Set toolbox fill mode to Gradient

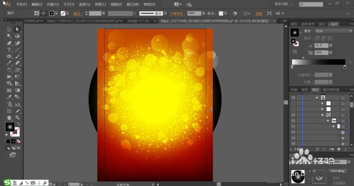pos(13,141)
